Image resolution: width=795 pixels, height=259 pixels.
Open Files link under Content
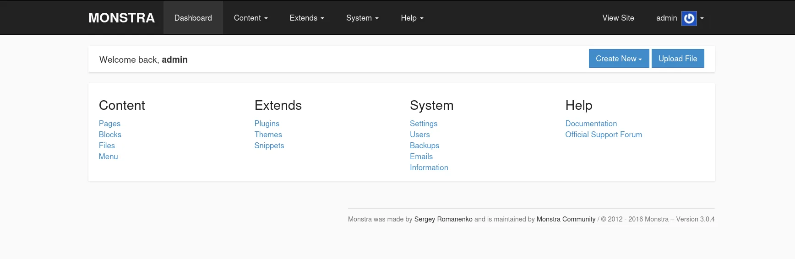pyautogui.click(x=107, y=146)
